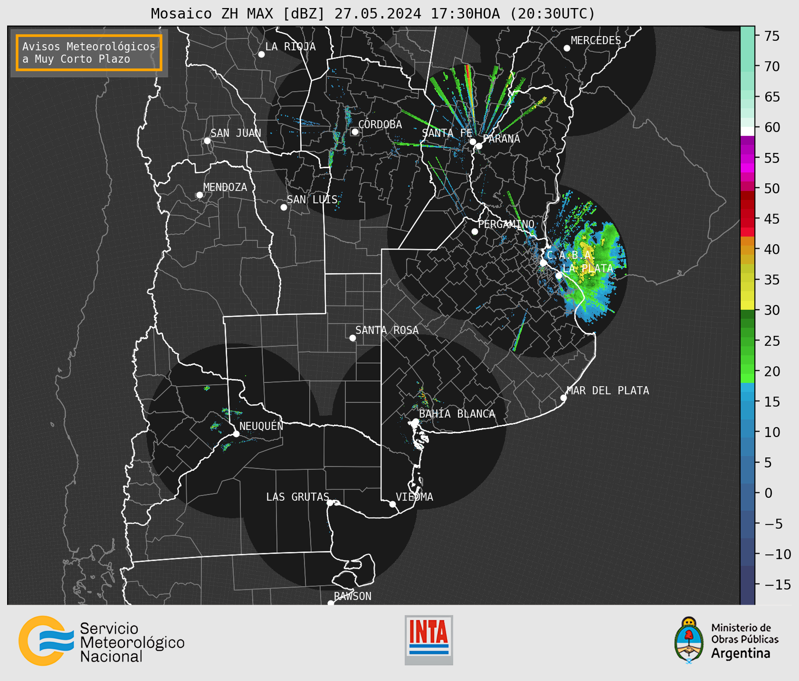The image size is (799, 681).
Task: Click the 0 dBZ colorbar label
Action: pyautogui.click(x=768, y=493)
